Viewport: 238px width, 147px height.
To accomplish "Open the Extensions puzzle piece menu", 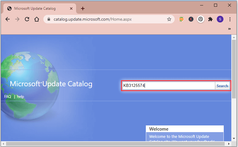I will pyautogui.click(x=210, y=19).
